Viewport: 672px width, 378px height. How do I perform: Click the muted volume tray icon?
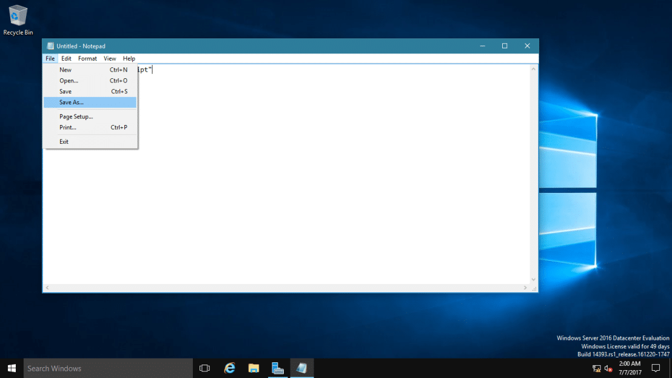[608, 368]
